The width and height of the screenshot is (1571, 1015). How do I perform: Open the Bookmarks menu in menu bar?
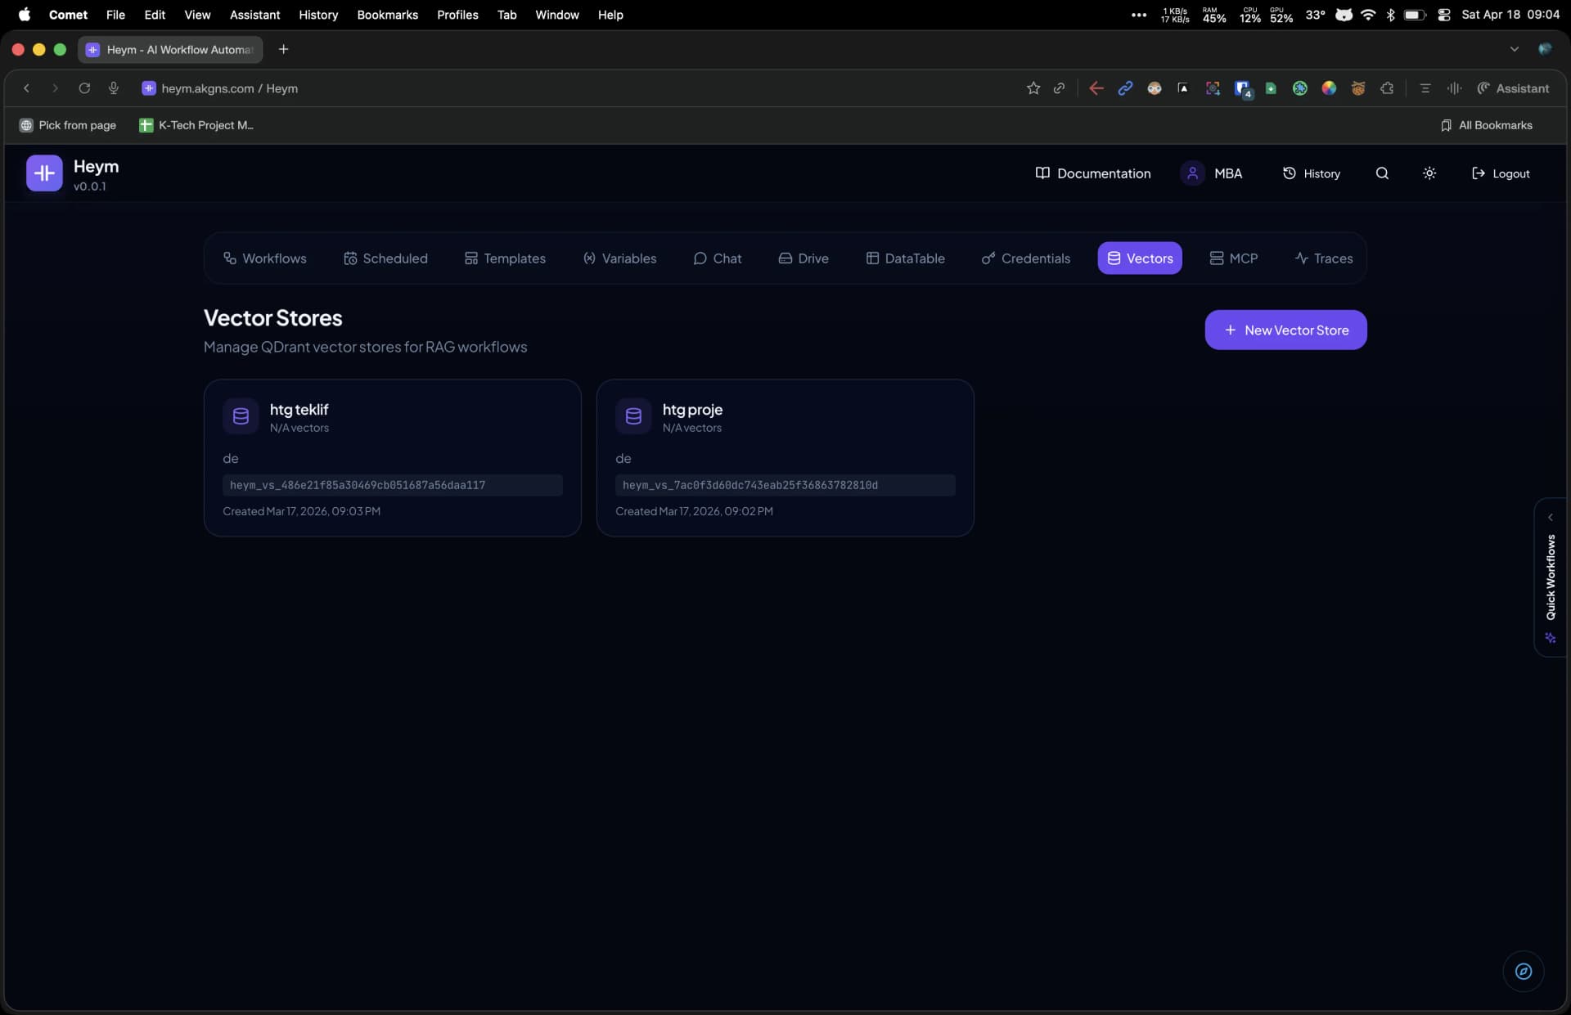387,14
